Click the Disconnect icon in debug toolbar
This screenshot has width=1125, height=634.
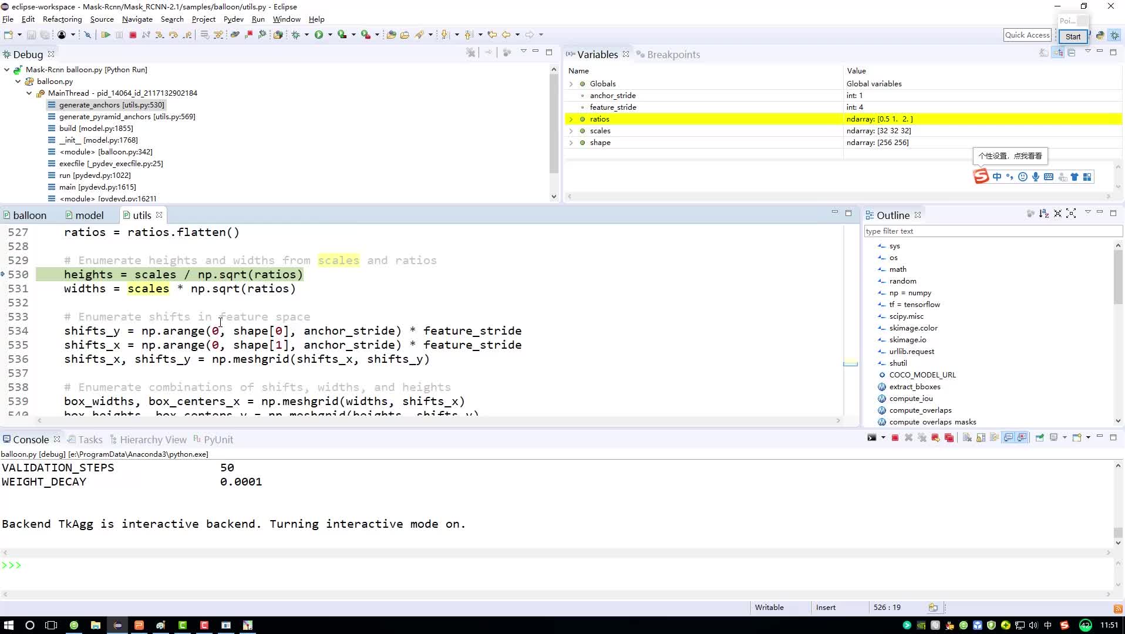pos(146,35)
